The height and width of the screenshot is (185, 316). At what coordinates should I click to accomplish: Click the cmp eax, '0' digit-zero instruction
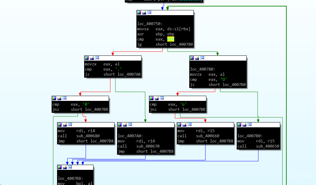click(x=71, y=104)
